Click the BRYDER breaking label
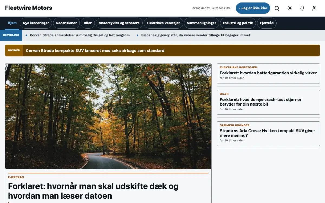Screen dimensions: 325x203 14,50
